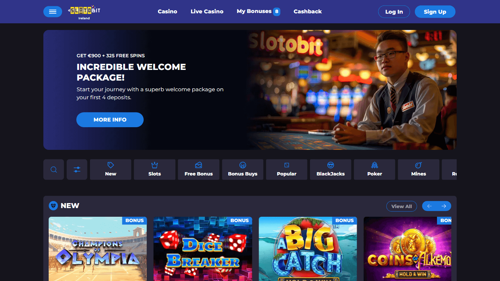Click the search magnifier icon

click(54, 169)
